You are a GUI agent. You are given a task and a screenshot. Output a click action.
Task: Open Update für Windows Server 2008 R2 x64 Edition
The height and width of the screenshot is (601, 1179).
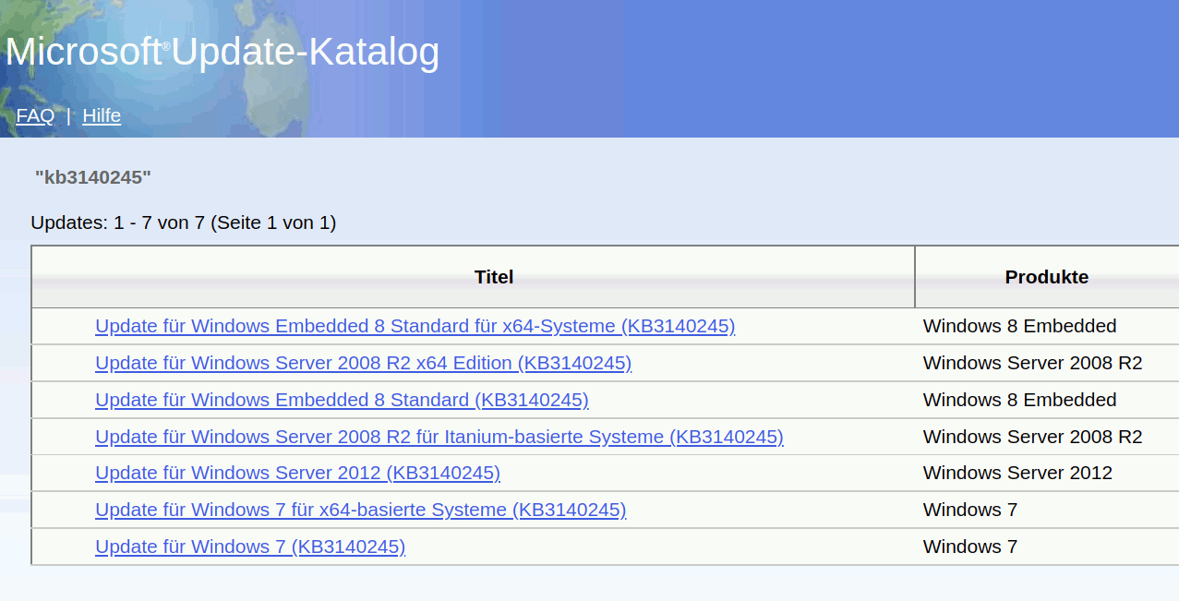(363, 363)
